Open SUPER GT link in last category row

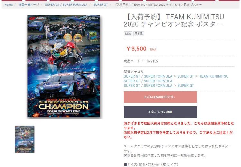(x=185, y=85)
